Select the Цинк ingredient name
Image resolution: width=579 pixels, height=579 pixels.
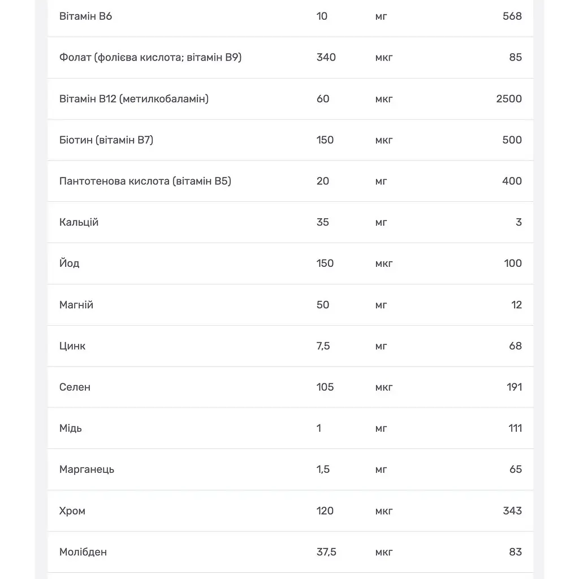pyautogui.click(x=72, y=346)
